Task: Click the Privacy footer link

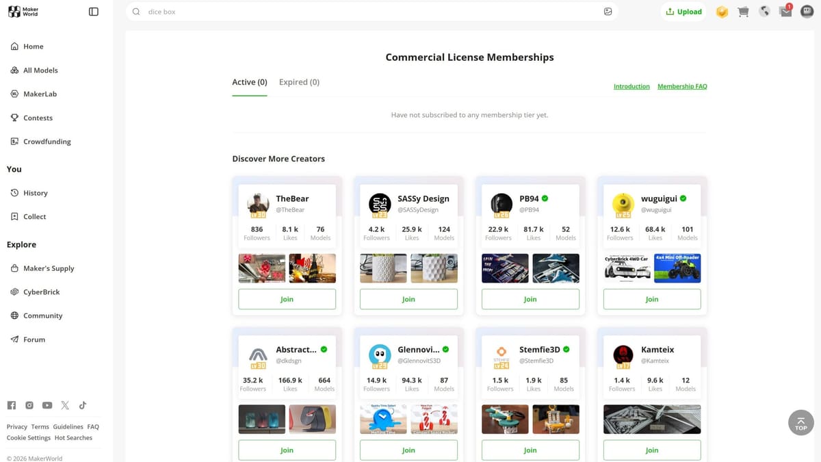Action: pos(17,427)
